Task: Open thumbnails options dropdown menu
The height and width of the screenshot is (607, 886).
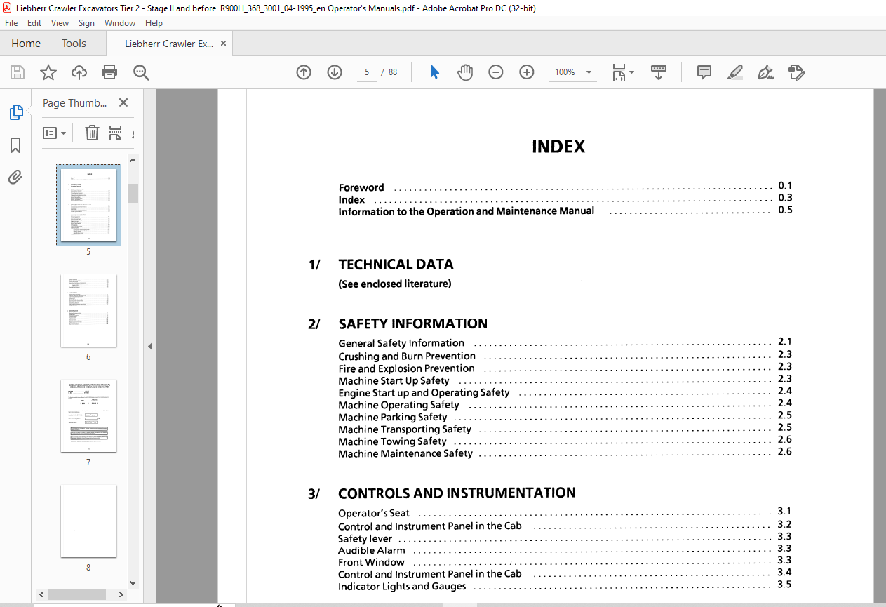Action: coord(55,133)
